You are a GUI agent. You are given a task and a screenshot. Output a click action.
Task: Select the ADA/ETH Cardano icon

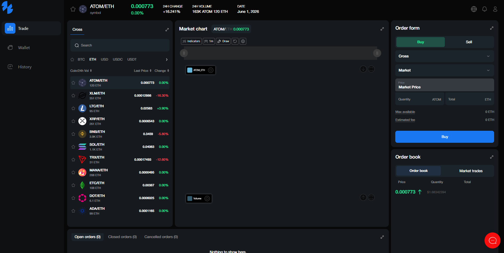coord(82,211)
